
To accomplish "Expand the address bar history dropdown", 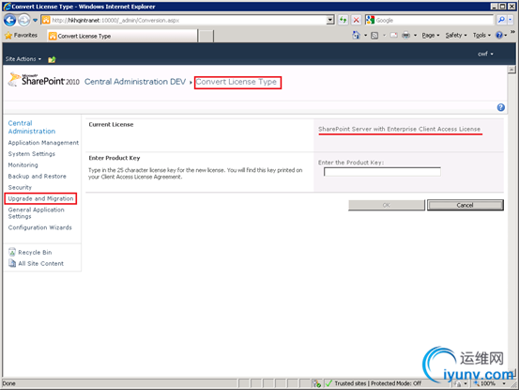I will point(330,21).
